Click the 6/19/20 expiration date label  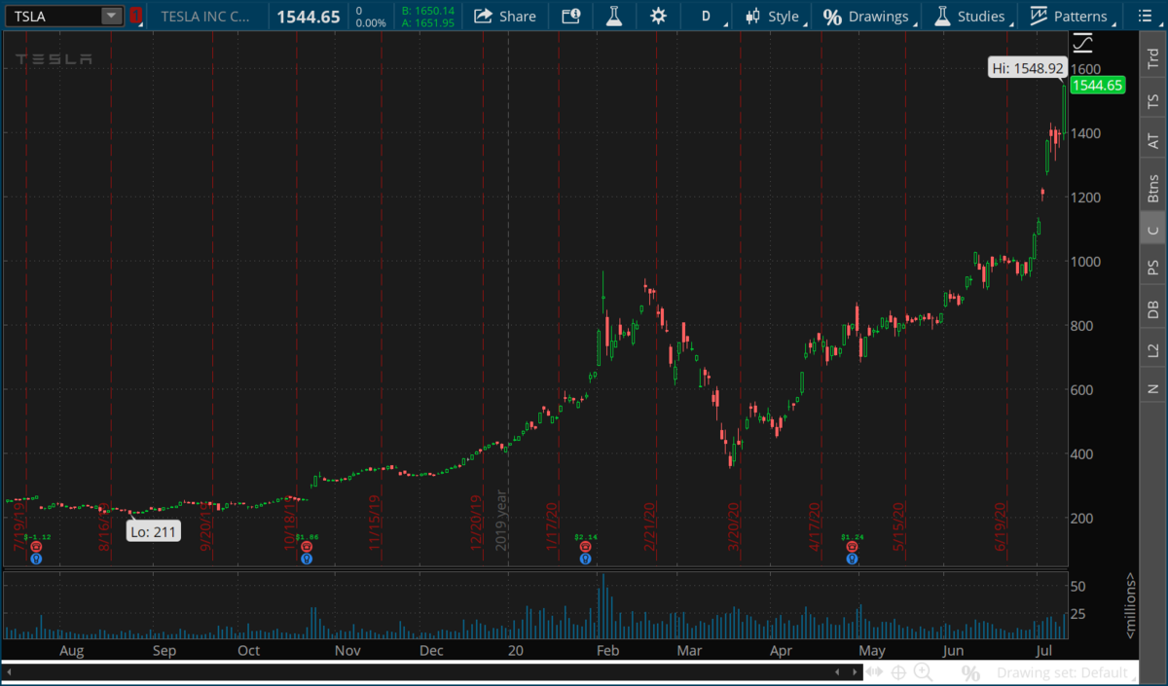pyautogui.click(x=1000, y=526)
